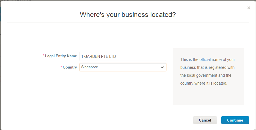
Task: Select the Country combo box showing Singapore
Action: [123, 67]
